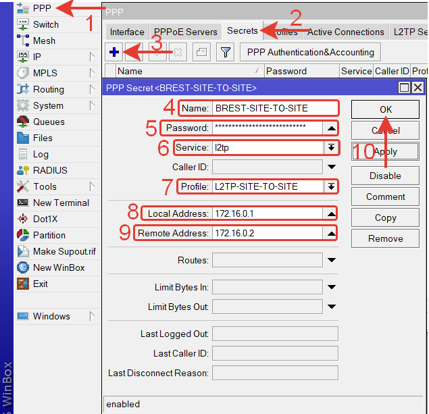429x414 pixels.
Task: Click the blue plus add button
Action: point(115,52)
